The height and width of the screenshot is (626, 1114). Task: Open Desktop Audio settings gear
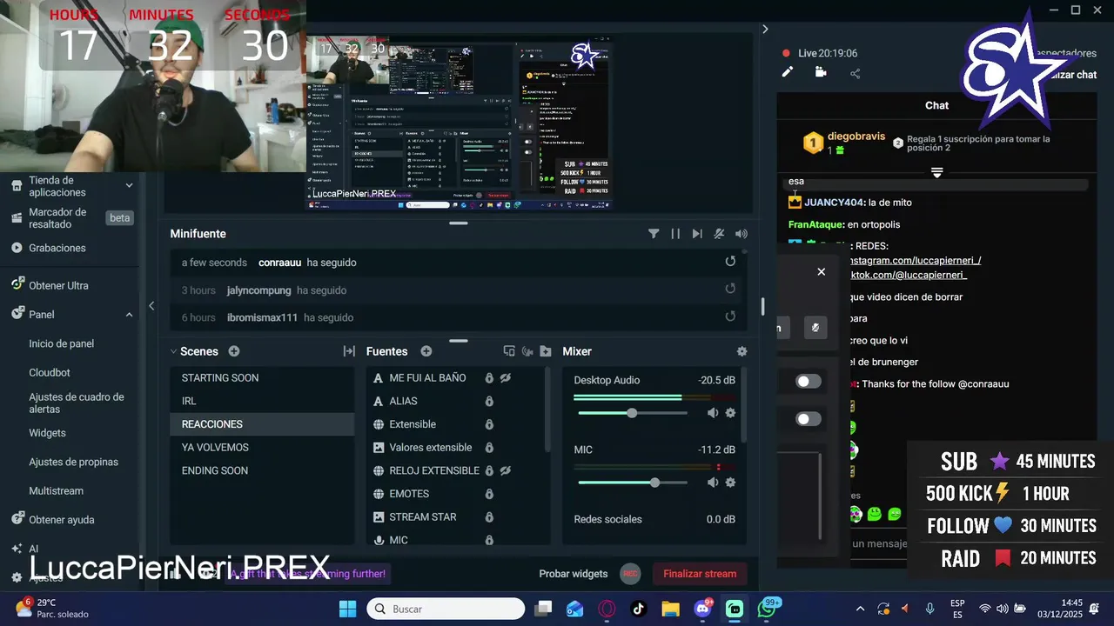pos(730,413)
